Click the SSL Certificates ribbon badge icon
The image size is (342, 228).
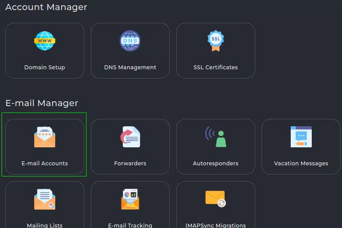click(x=216, y=41)
